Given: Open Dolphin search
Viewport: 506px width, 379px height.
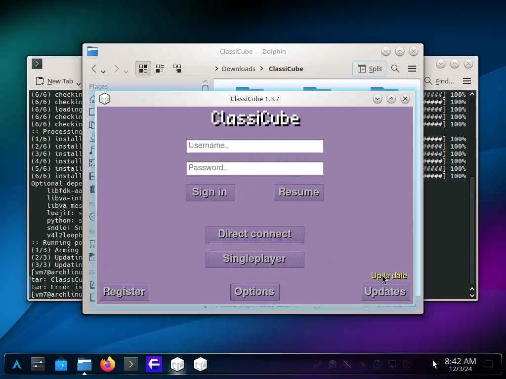Looking at the screenshot, I should pyautogui.click(x=395, y=69).
